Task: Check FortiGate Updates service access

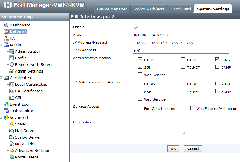Action: [x=140, y=108]
